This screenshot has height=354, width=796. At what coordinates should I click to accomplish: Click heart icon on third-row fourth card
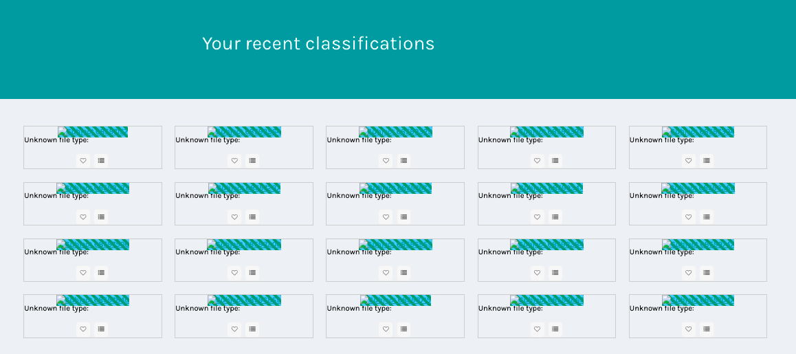(537, 273)
